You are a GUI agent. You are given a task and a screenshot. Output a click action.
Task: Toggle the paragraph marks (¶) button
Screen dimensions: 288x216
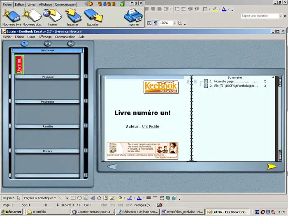coord(156,23)
